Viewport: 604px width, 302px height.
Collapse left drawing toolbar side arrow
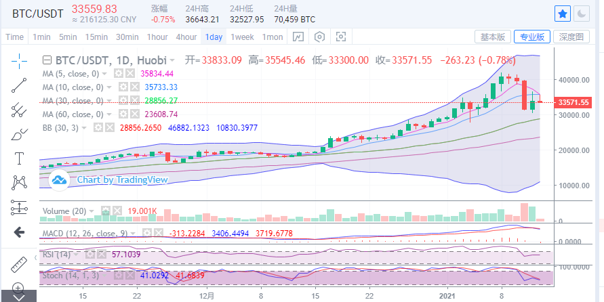tap(36, 258)
